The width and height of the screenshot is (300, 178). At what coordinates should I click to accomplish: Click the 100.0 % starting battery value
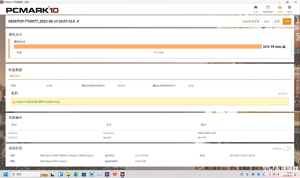coord(121,86)
